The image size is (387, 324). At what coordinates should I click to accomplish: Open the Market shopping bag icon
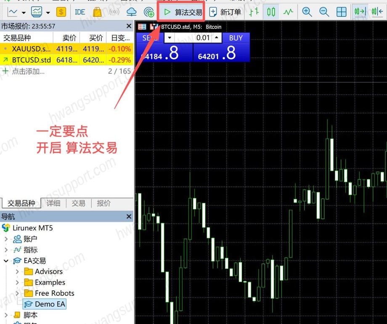click(97, 12)
